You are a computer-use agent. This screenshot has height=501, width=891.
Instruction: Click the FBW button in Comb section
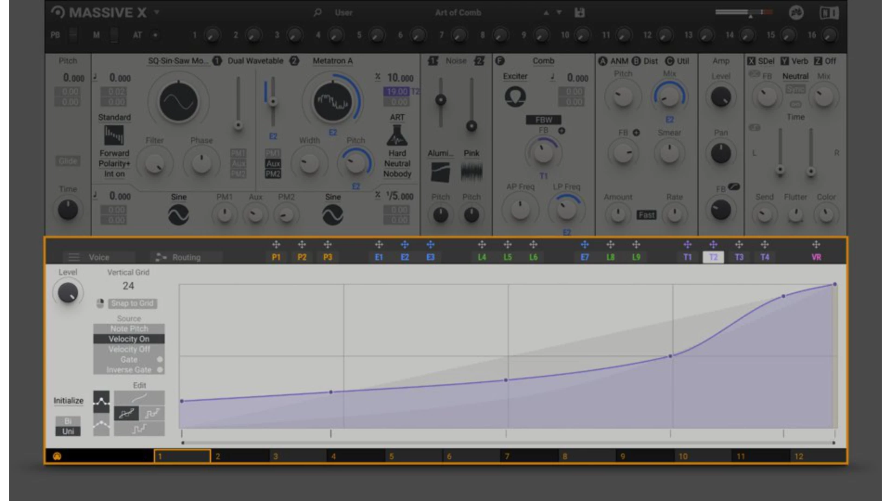tap(543, 120)
